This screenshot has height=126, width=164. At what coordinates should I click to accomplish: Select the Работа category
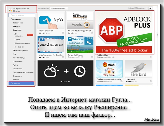[15, 65]
